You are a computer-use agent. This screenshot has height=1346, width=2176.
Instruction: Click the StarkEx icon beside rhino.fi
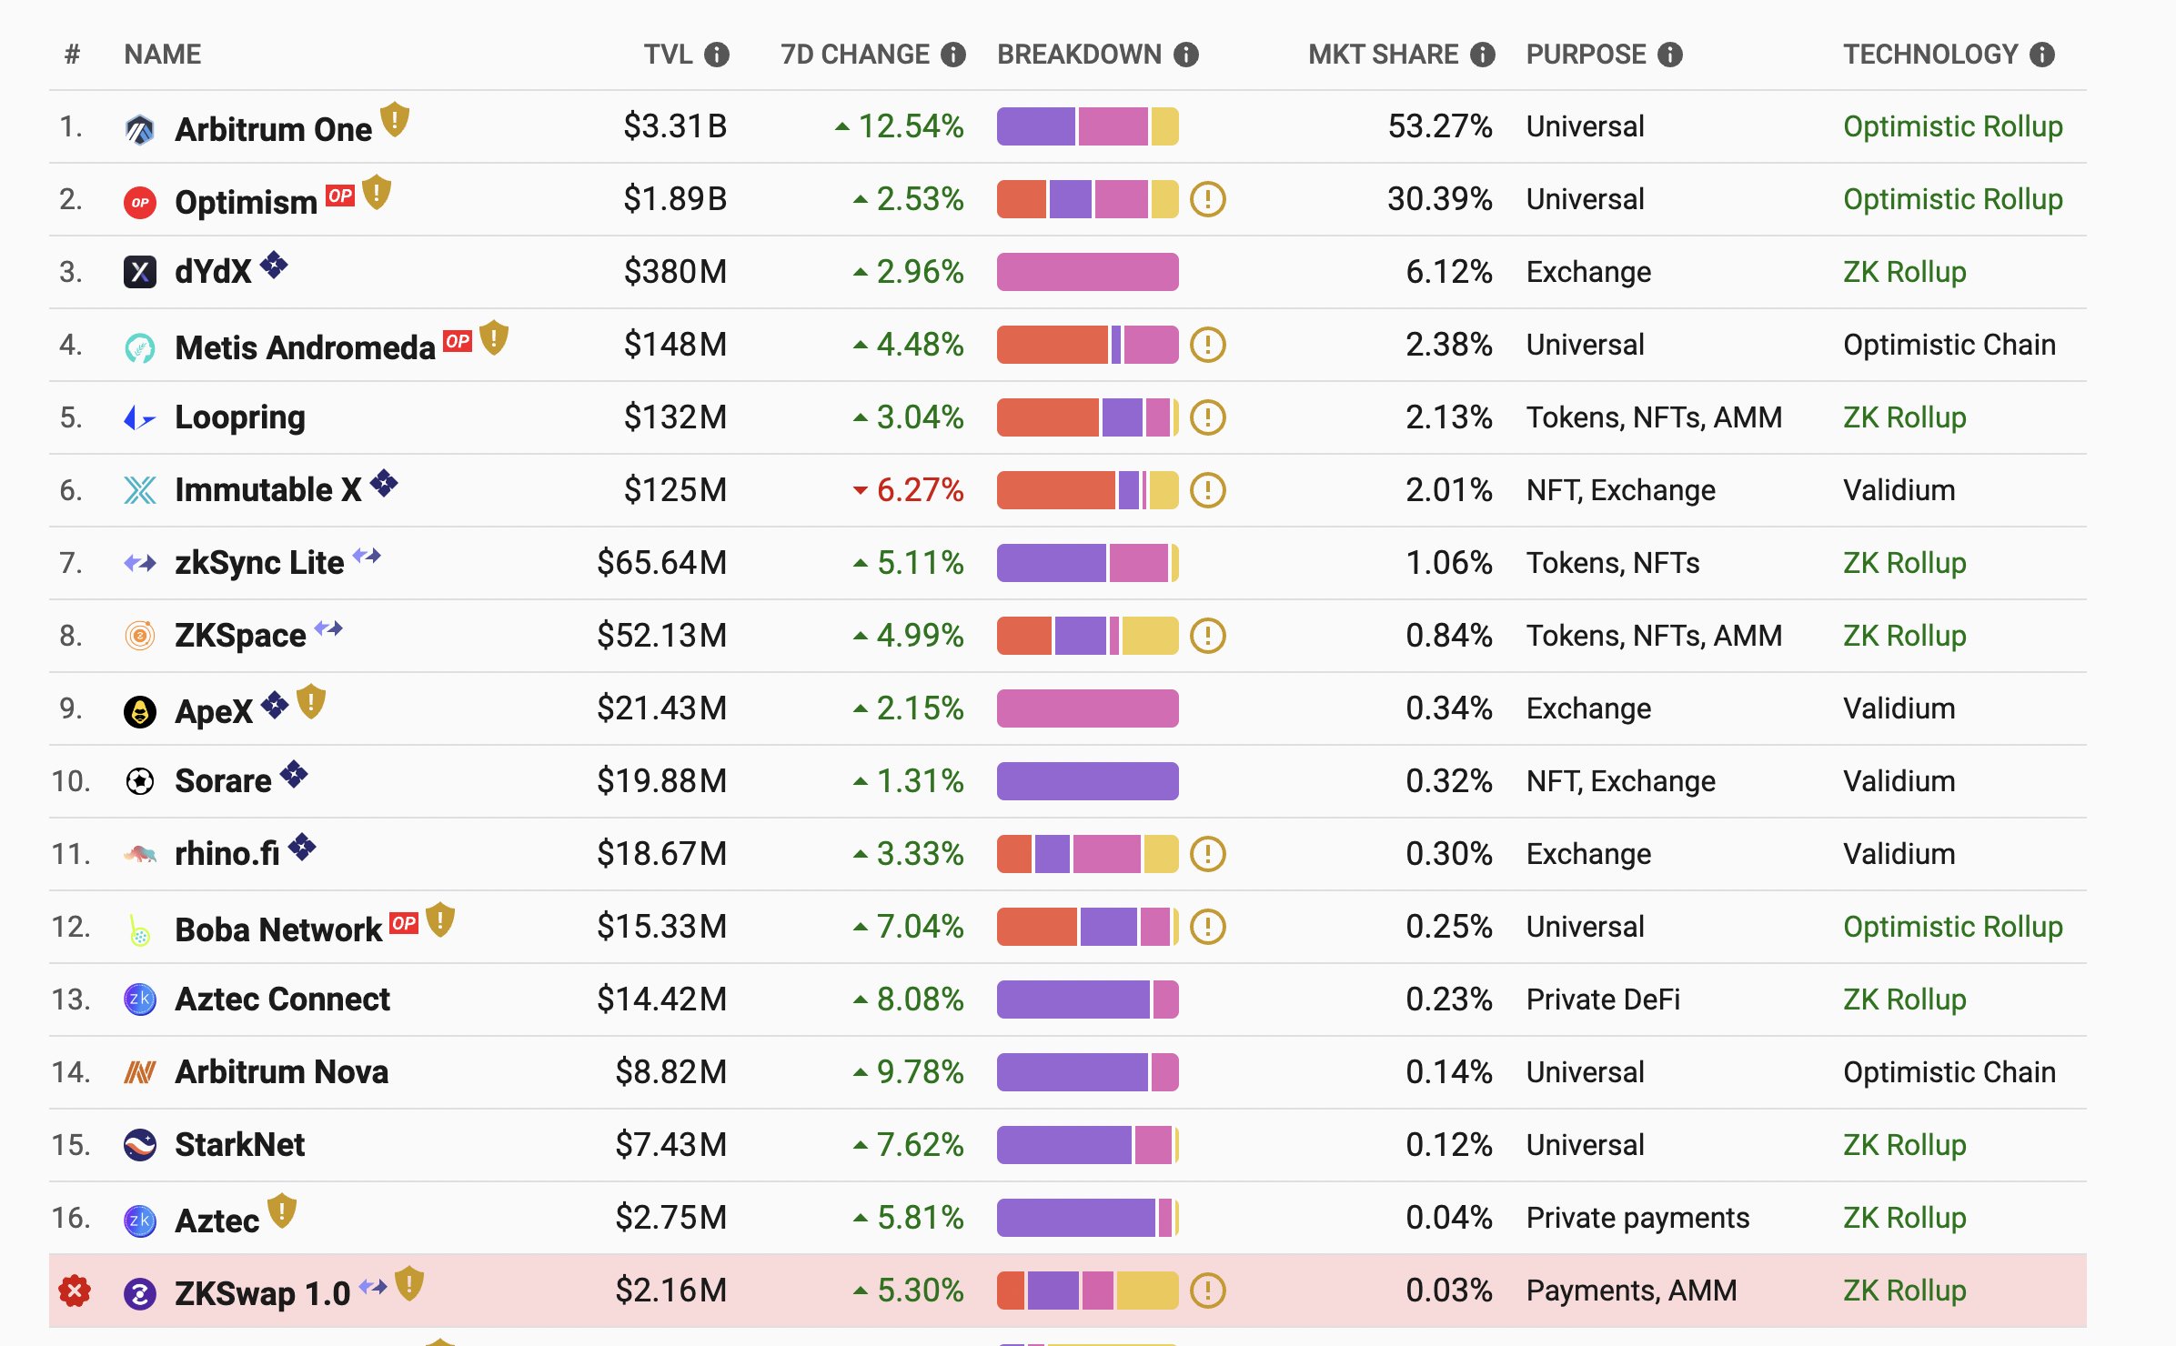(302, 847)
